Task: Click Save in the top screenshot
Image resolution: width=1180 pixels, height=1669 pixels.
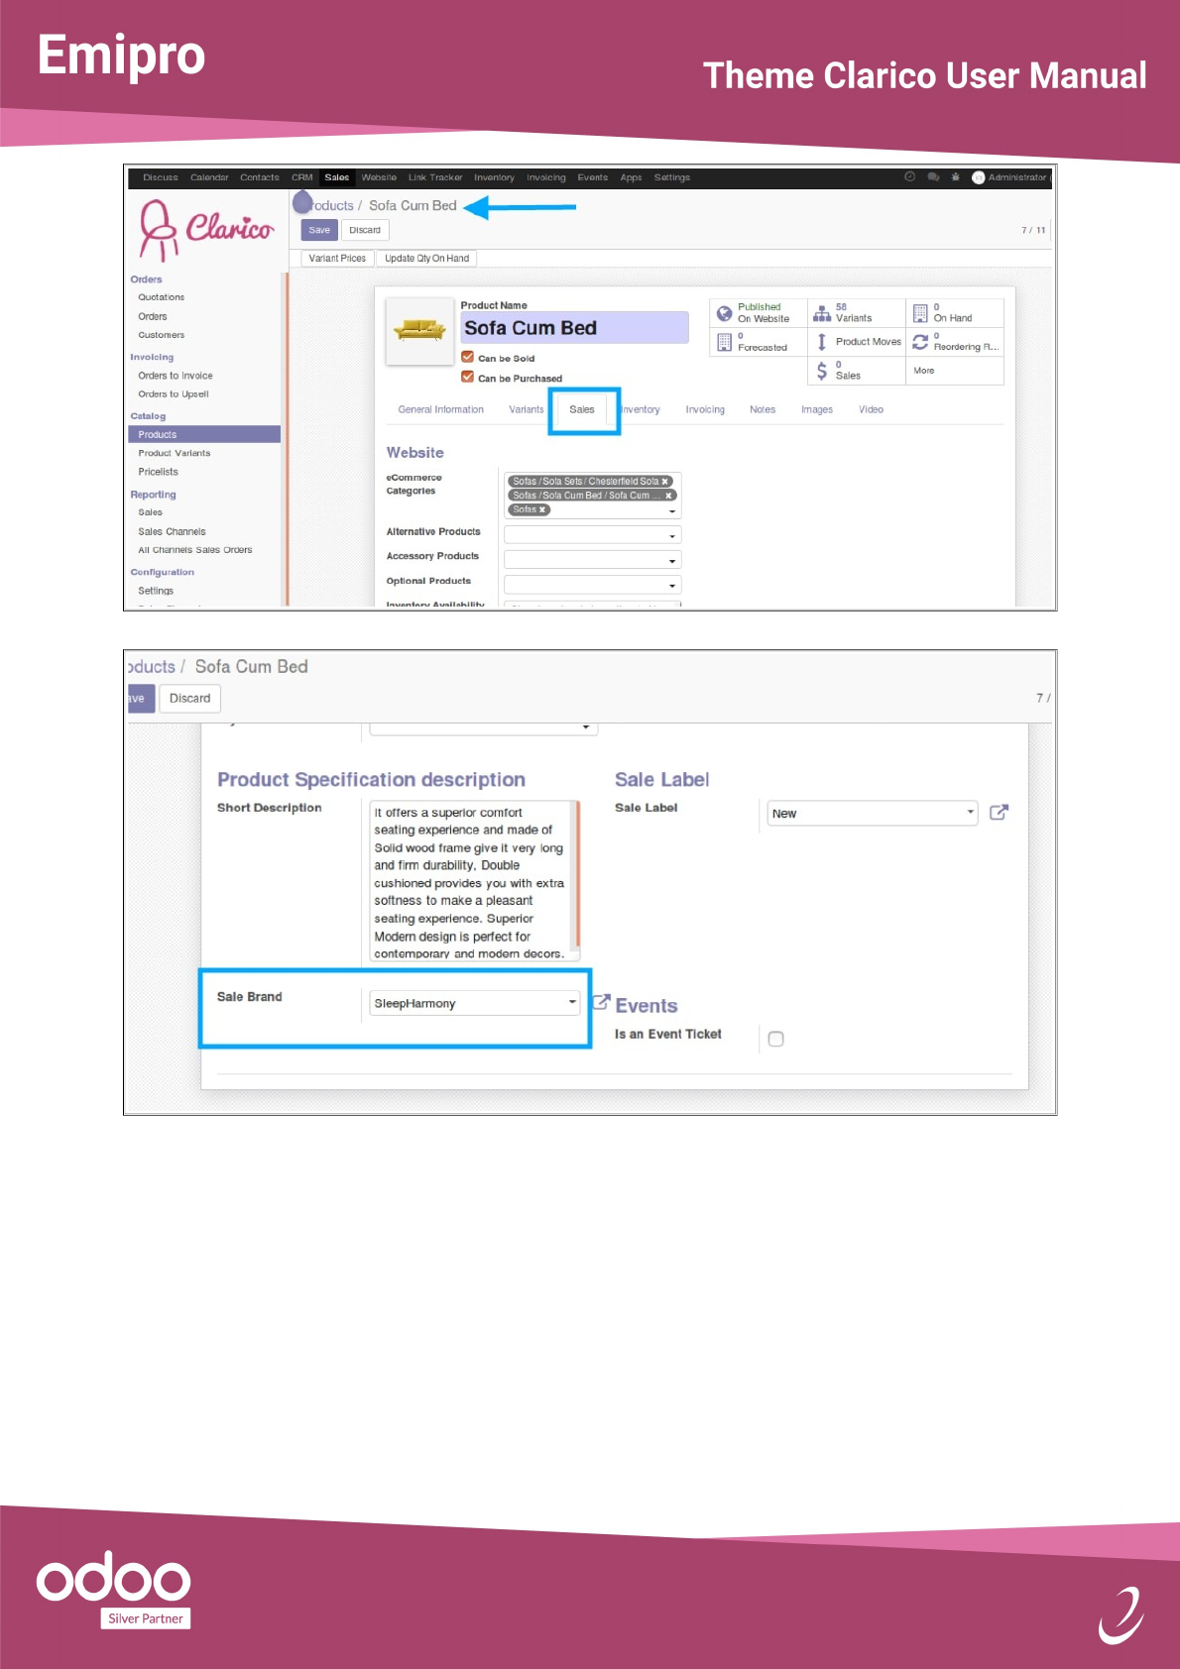Action: coord(319,230)
